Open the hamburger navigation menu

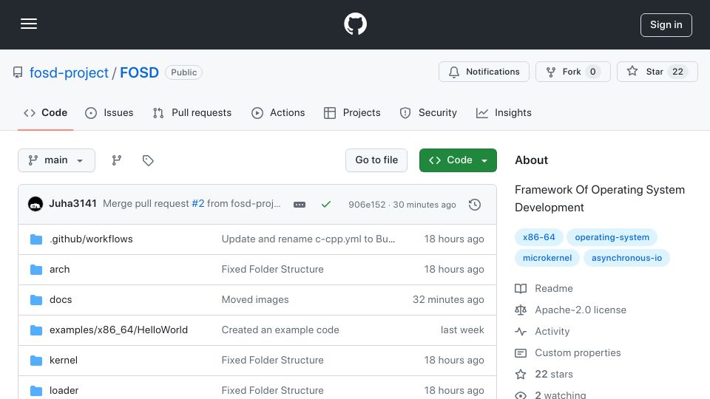click(29, 24)
